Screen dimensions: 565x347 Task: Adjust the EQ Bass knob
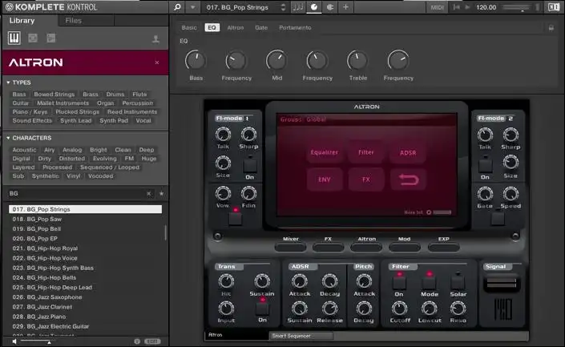point(196,60)
